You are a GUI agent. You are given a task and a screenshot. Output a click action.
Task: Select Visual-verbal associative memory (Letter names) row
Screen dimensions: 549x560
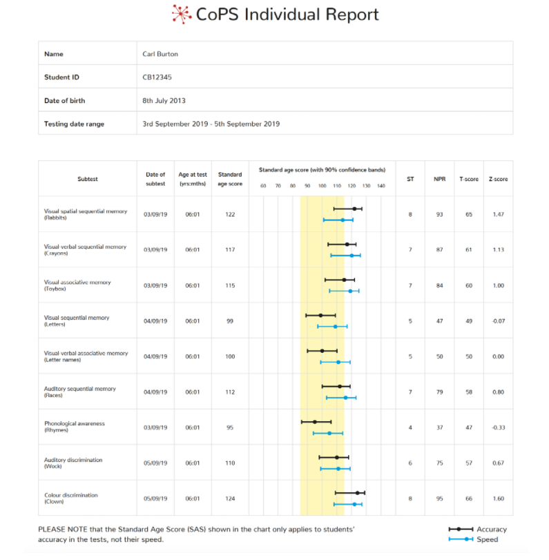click(x=276, y=356)
